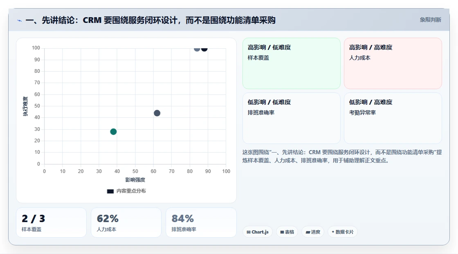Click the gray point at top near 84
This screenshot has height=254, width=458.
197,49
